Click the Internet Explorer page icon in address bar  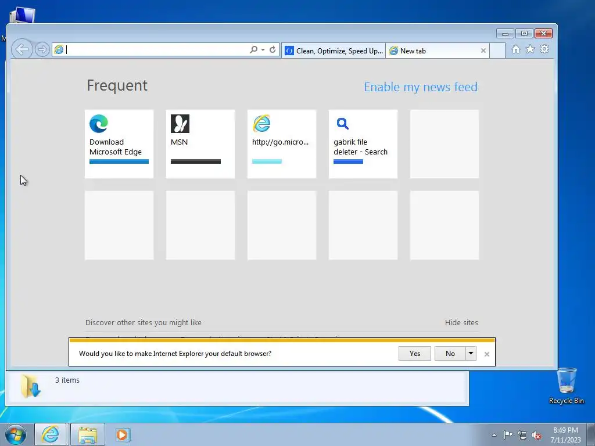59,50
